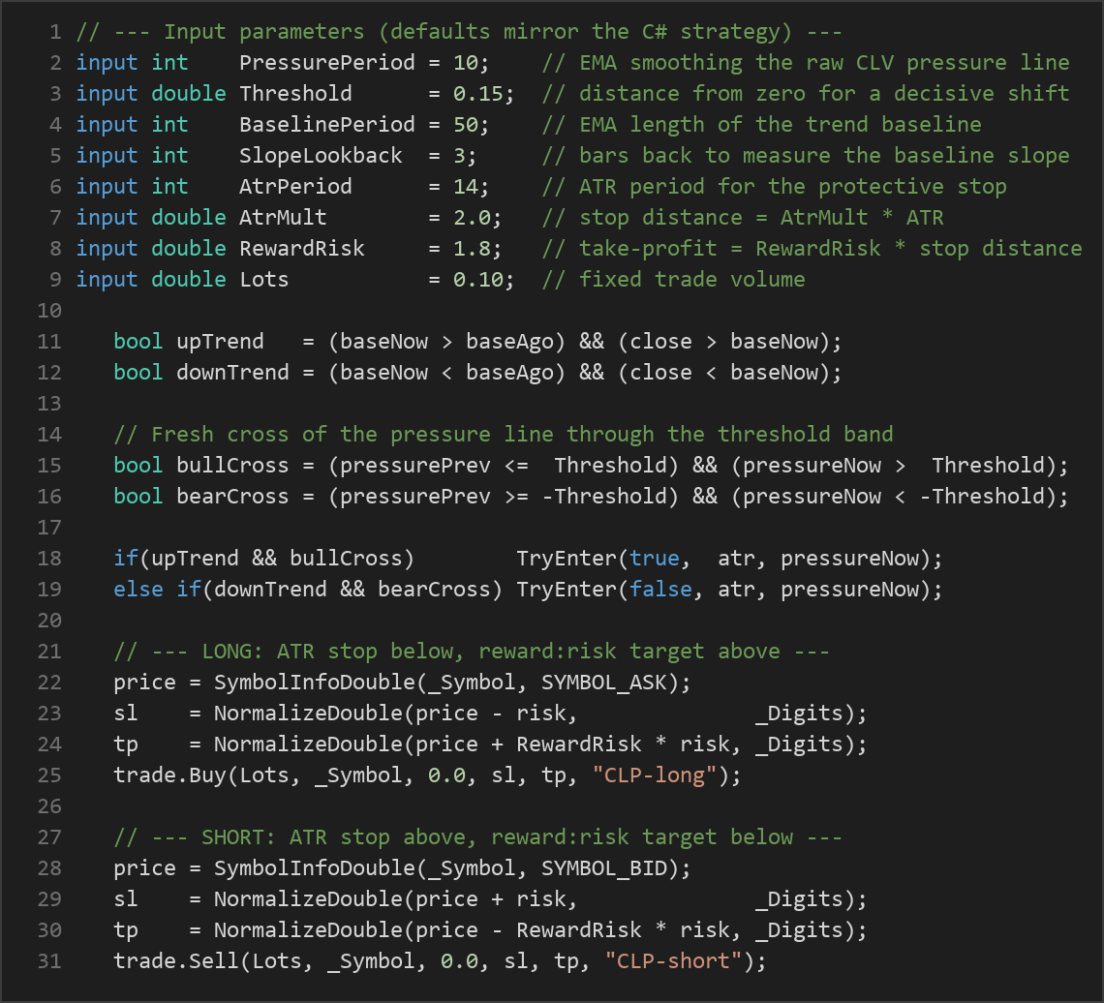Click the Lots input variable declaration
1104x1003 pixels.
264,280
